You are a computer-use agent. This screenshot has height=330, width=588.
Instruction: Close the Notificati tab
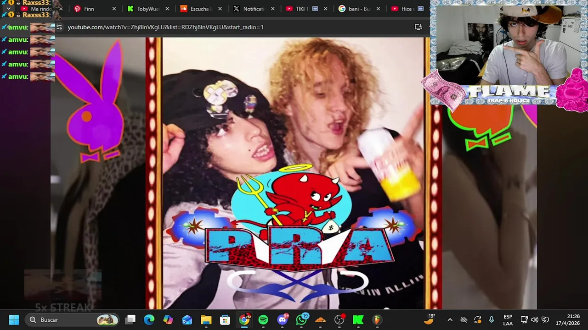tap(273, 9)
